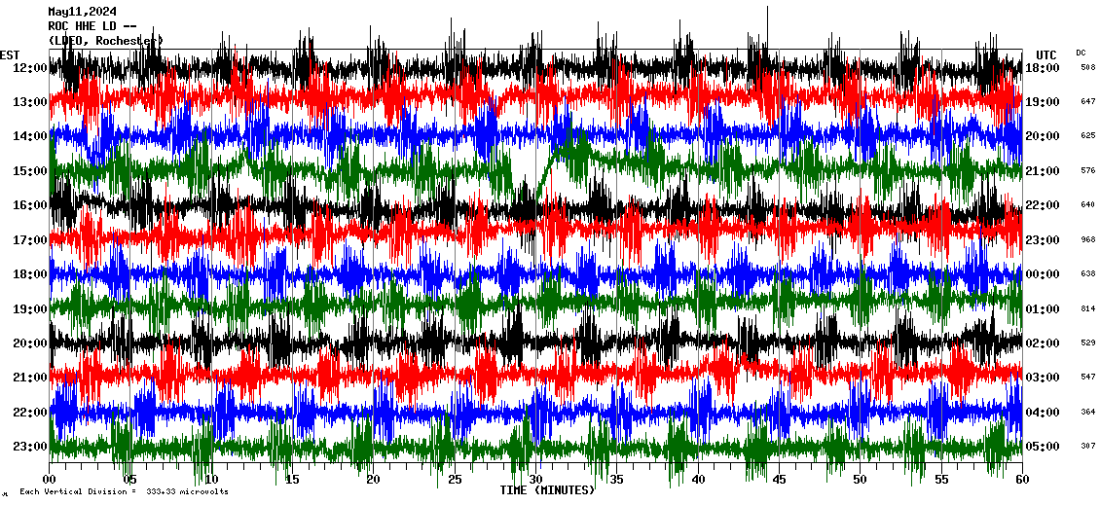Select the 23:00 EST time label

(31, 447)
